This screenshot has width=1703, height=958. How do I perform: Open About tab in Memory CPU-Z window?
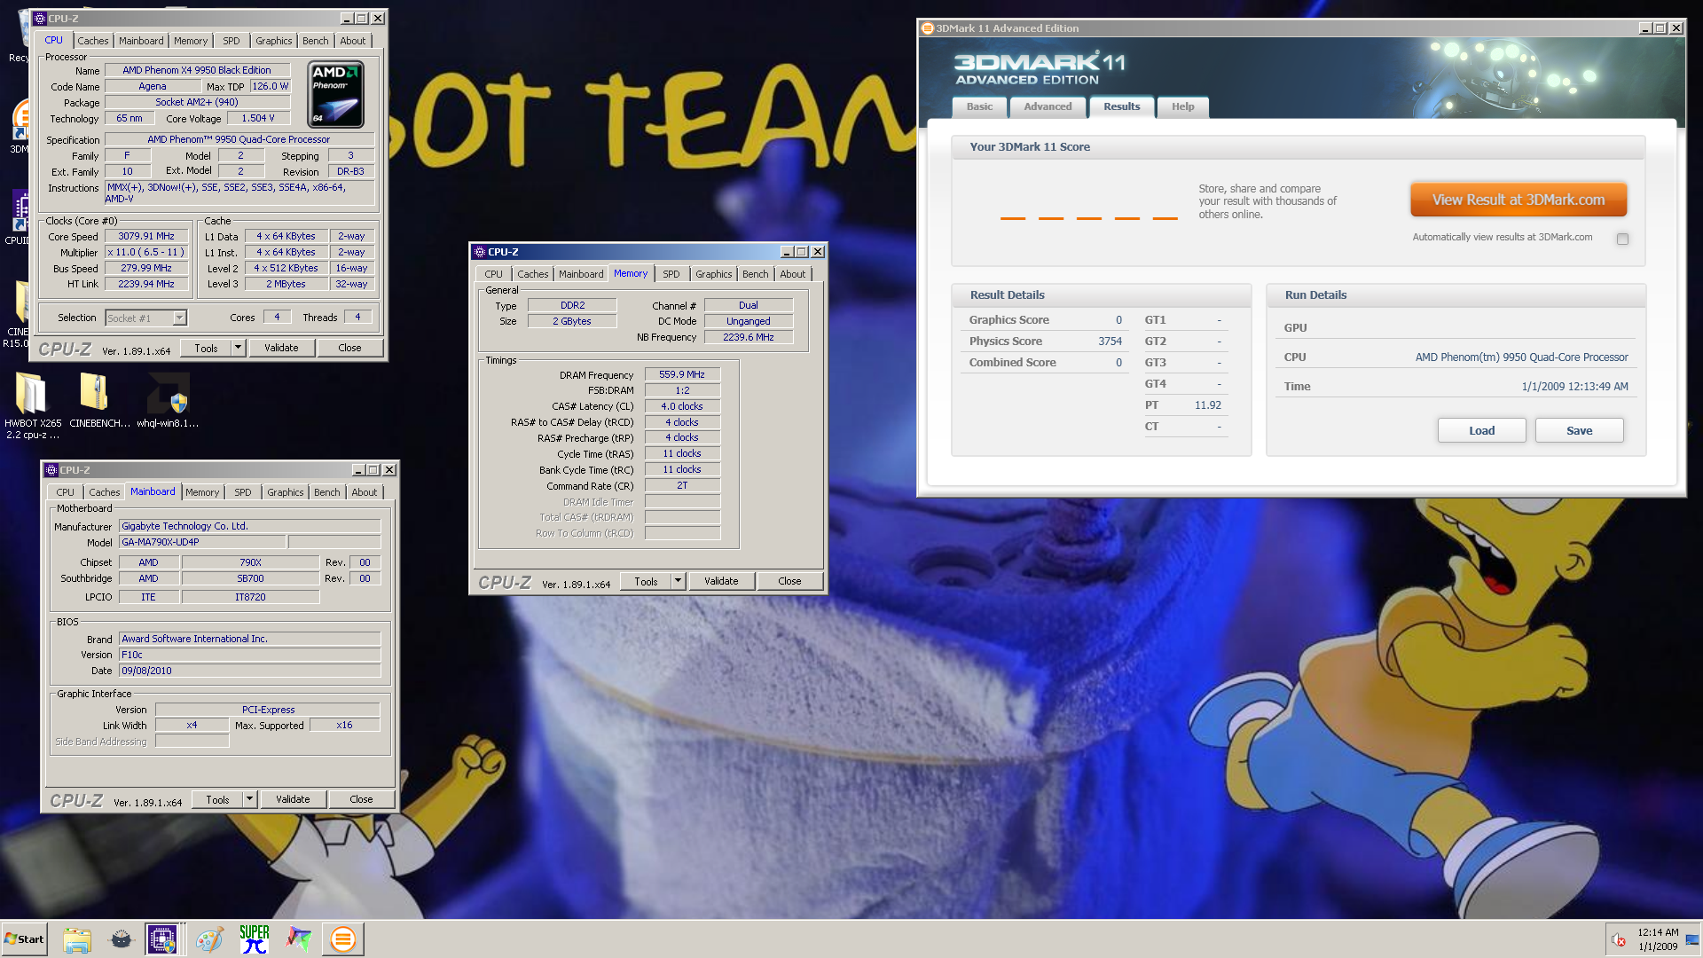[x=792, y=274]
